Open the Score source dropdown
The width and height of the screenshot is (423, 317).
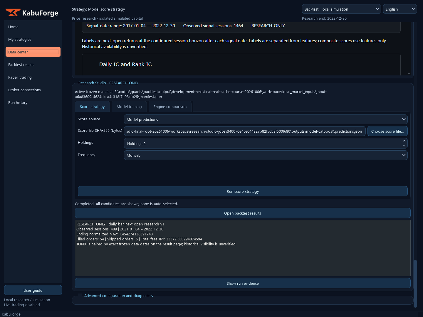click(266, 119)
